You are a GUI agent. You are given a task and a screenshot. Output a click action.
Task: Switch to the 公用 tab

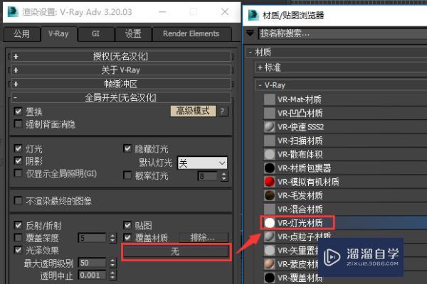click(x=21, y=34)
